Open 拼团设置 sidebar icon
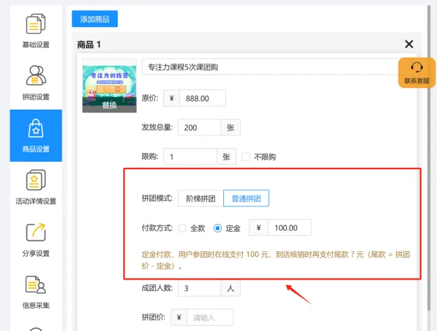The width and height of the screenshot is (437, 331). point(36,81)
